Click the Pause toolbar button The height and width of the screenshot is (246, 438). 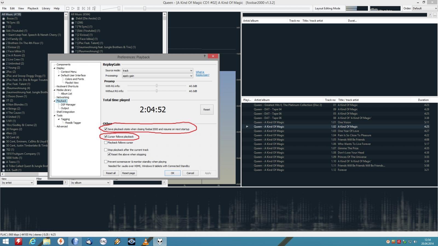pyautogui.click(x=78, y=8)
